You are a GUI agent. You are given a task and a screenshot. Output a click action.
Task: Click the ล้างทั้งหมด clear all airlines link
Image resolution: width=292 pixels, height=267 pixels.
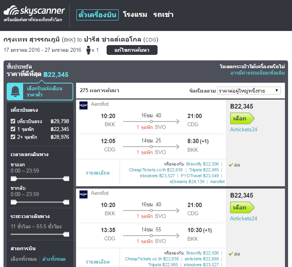tap(54, 259)
